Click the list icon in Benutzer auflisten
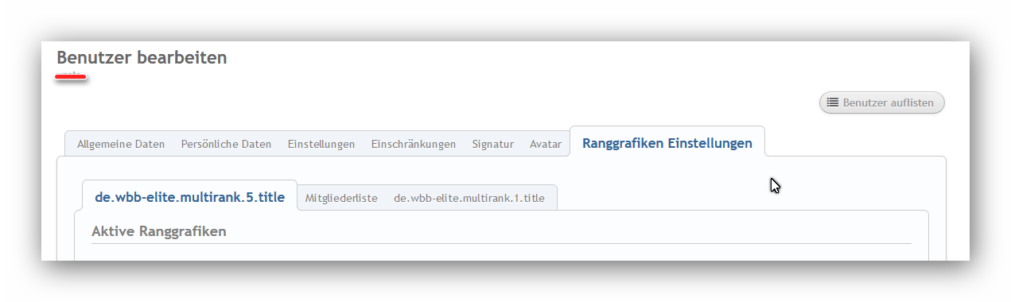The height and width of the screenshot is (302, 1011). coord(833,103)
